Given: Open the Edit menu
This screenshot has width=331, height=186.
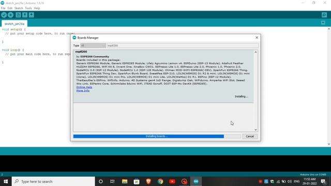Looking at the screenshot, I should click(10, 8).
